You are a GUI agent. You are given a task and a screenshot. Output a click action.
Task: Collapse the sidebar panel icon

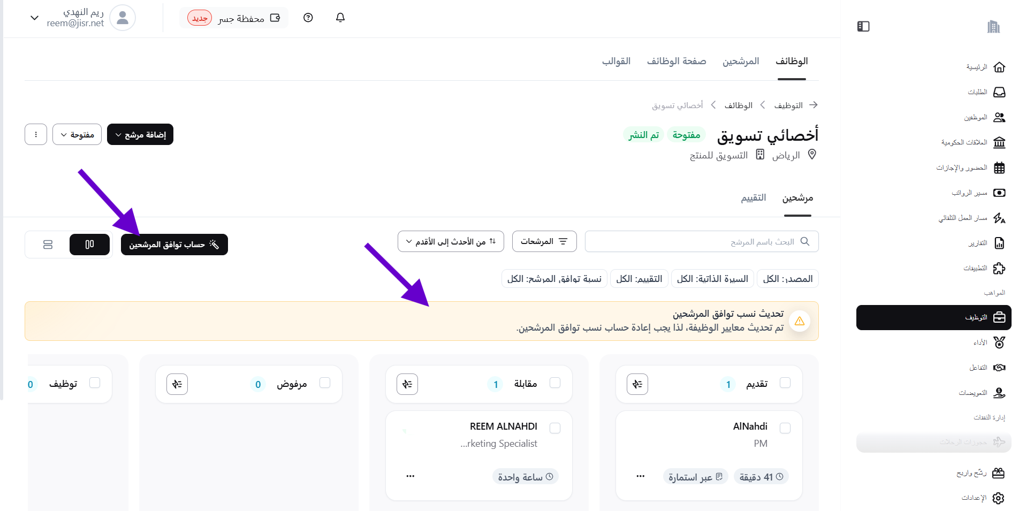point(863,26)
